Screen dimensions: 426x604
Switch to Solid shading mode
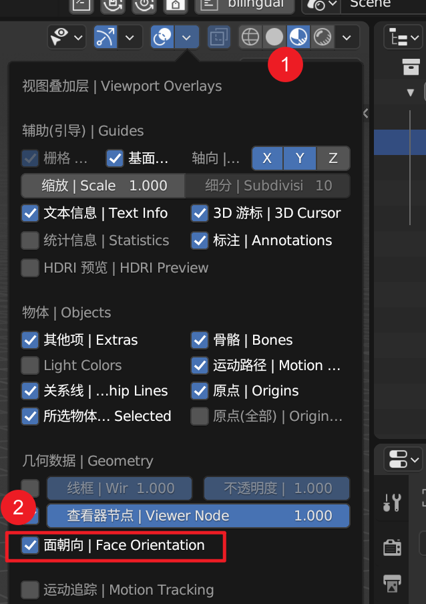[274, 37]
